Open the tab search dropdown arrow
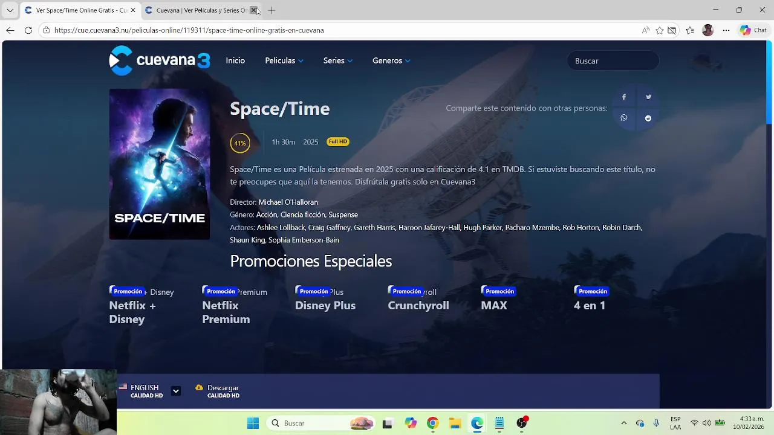Screen dimensions: 774x435 [x=10, y=10]
